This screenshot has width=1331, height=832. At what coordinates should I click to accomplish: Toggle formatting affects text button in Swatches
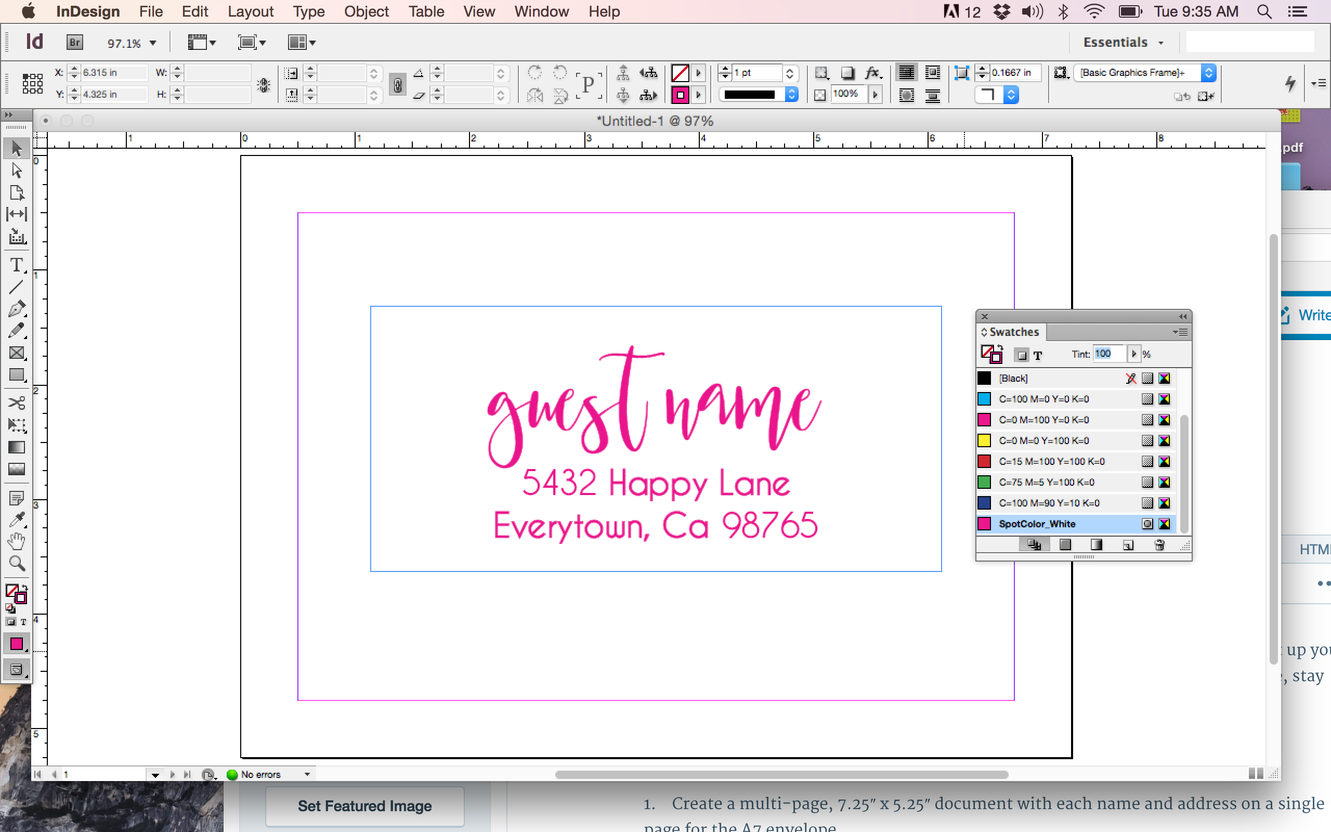click(x=1038, y=356)
